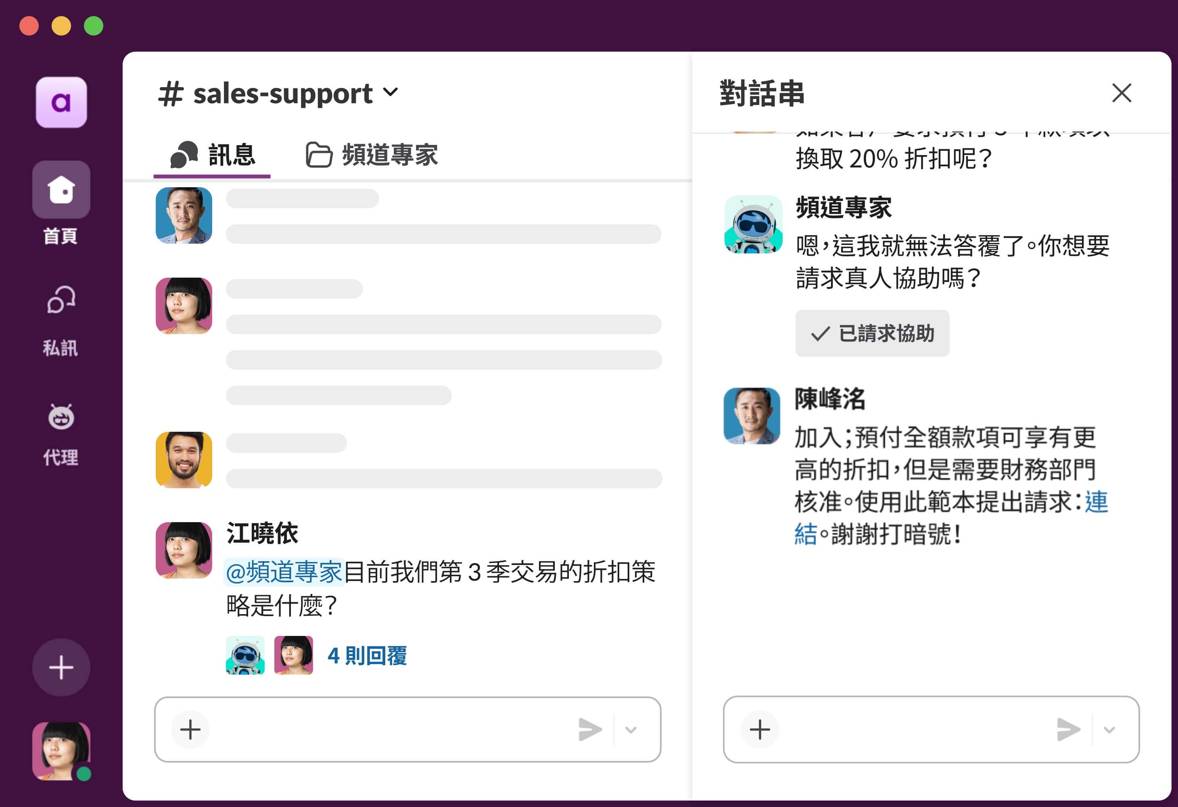Toggle your online status avatar at bottom left
This screenshot has width=1178, height=807.
tap(61, 752)
